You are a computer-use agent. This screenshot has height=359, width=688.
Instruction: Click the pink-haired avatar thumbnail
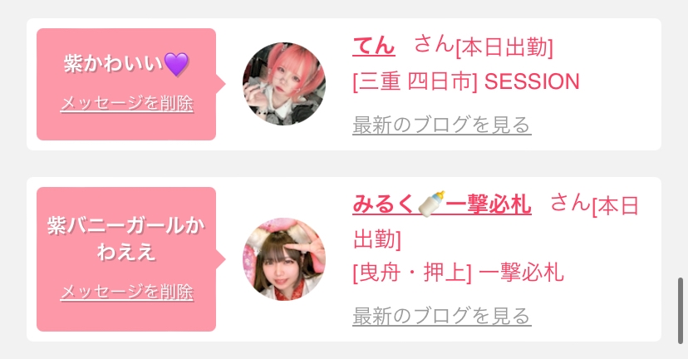pyautogui.click(x=284, y=84)
